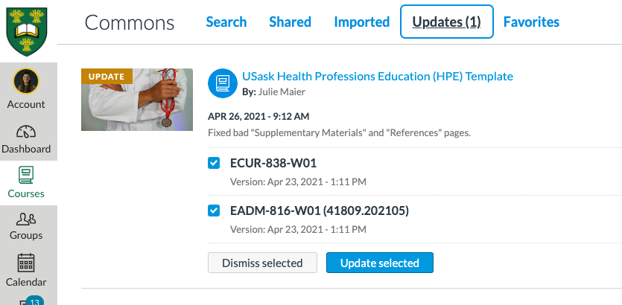Uncheck the EADM-816-W01 (41809.202105) checkbox
Image resolution: width=622 pixels, height=305 pixels.
tap(214, 211)
